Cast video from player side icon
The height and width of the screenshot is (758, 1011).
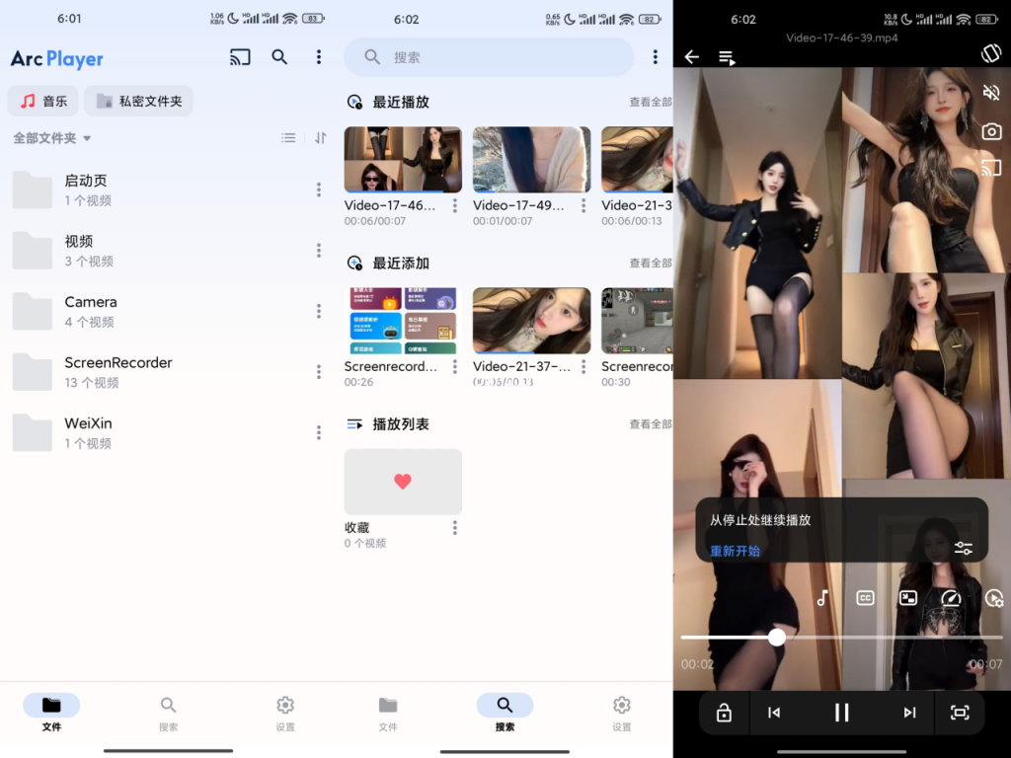point(991,168)
